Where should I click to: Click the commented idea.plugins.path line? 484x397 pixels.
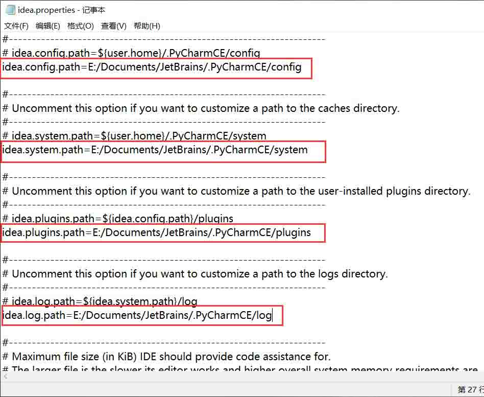[x=117, y=219]
